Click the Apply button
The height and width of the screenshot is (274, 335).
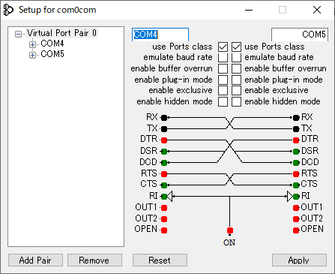[x=299, y=260]
